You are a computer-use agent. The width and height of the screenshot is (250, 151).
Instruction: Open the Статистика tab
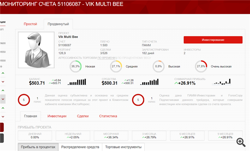coord(108,116)
